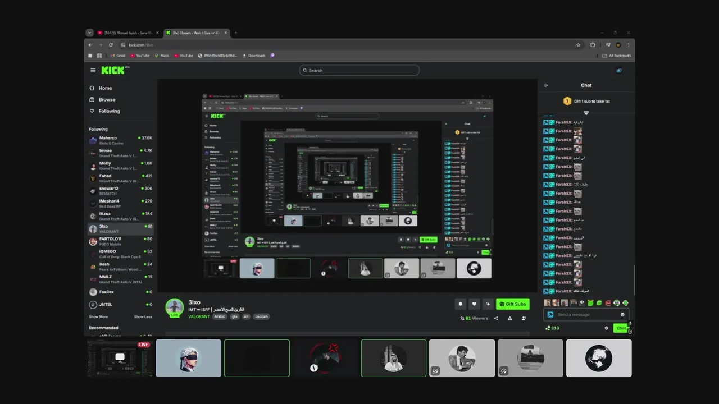Click the Arabic language tag
Viewport: 719px width, 404px height.
pyautogui.click(x=220, y=316)
